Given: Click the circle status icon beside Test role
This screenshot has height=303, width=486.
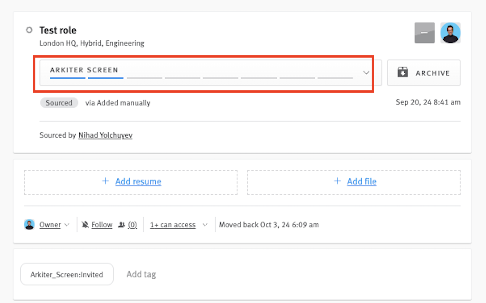Looking at the screenshot, I should [29, 30].
